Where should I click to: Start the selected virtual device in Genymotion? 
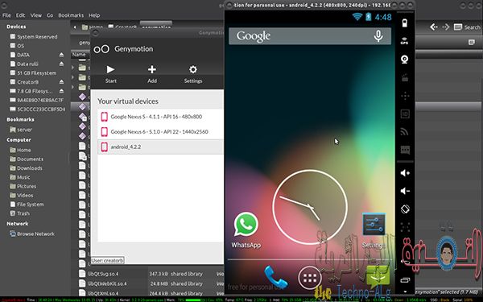(x=110, y=74)
